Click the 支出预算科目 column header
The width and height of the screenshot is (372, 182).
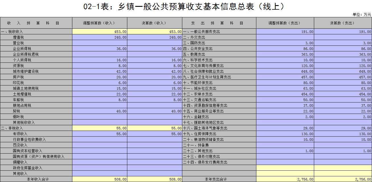coord(219,23)
